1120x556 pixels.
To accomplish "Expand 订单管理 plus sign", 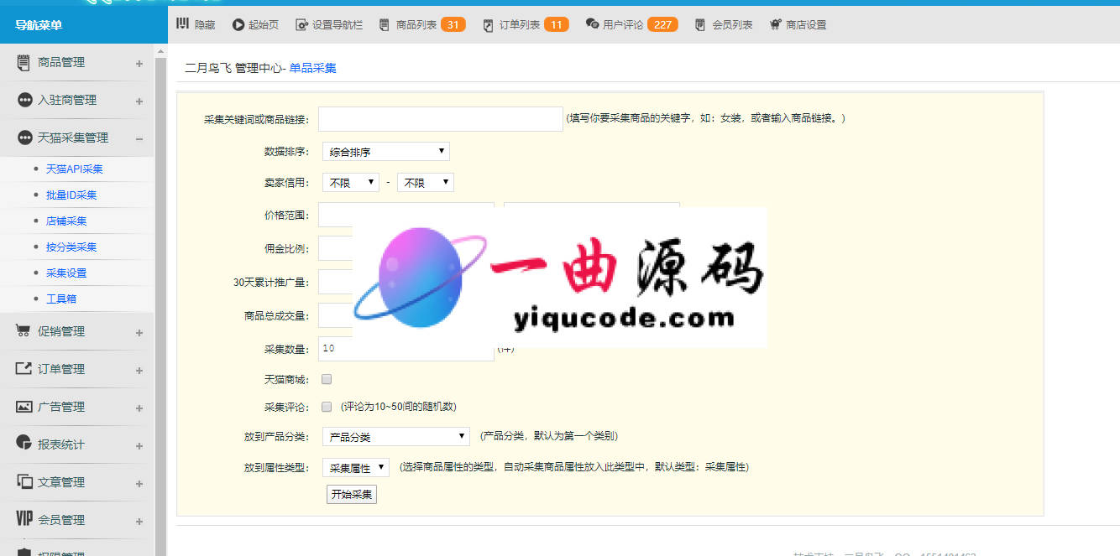I will (x=139, y=370).
